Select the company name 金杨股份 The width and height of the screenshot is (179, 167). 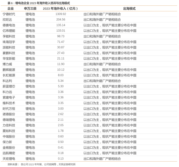pos(9,148)
